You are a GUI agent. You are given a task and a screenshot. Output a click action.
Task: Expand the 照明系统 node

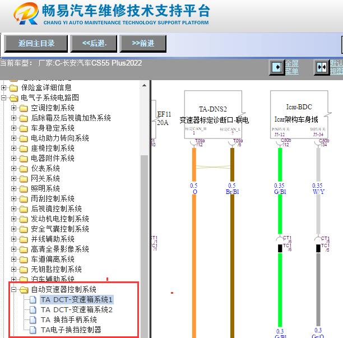(13, 188)
